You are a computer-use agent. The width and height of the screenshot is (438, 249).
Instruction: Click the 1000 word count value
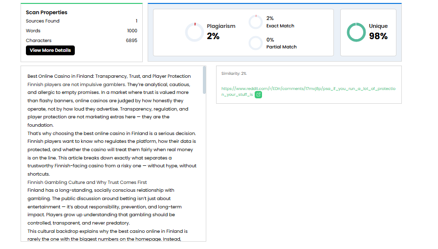pyautogui.click(x=132, y=31)
